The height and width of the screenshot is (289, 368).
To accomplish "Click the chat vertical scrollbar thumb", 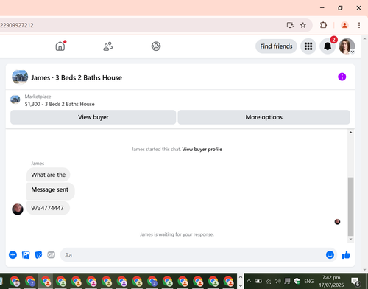I will 351,206.
